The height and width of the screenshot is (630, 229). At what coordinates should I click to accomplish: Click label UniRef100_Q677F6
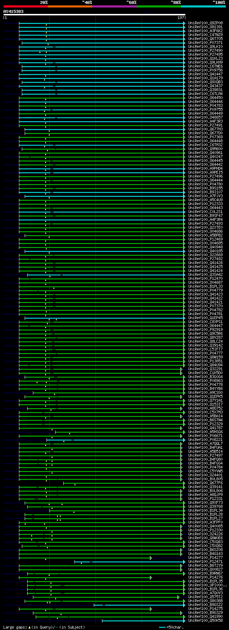(205, 483)
